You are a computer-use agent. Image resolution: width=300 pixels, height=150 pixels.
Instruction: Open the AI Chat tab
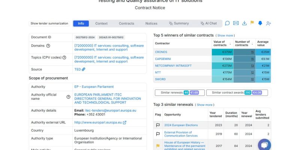click(x=209, y=23)
